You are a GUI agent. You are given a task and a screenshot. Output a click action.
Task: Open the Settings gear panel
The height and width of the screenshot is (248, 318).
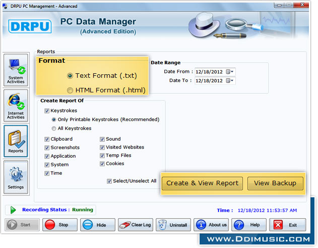(16, 177)
